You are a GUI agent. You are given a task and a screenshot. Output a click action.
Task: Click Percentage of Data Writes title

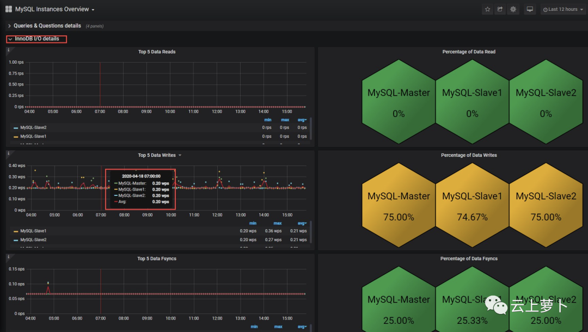469,155
